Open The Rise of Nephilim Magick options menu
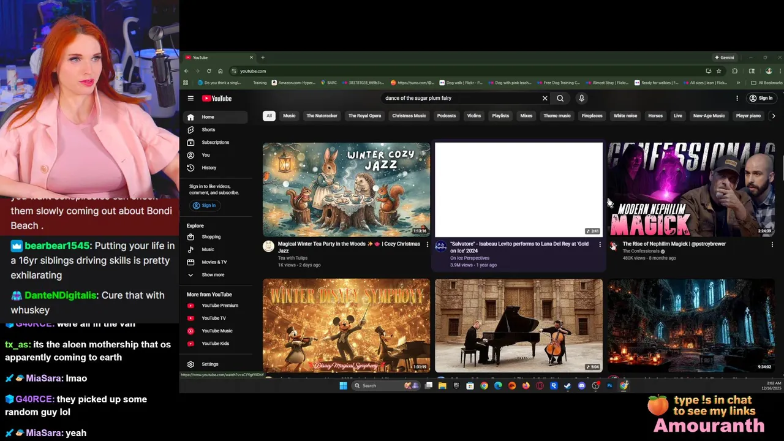This screenshot has height=441, width=784. coord(772,244)
